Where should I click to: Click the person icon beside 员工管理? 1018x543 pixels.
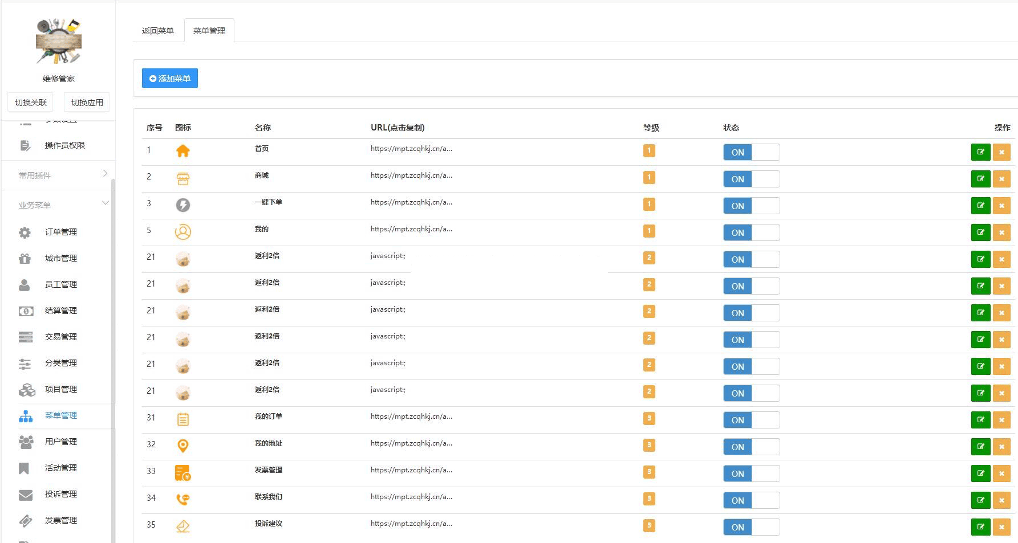(x=25, y=285)
